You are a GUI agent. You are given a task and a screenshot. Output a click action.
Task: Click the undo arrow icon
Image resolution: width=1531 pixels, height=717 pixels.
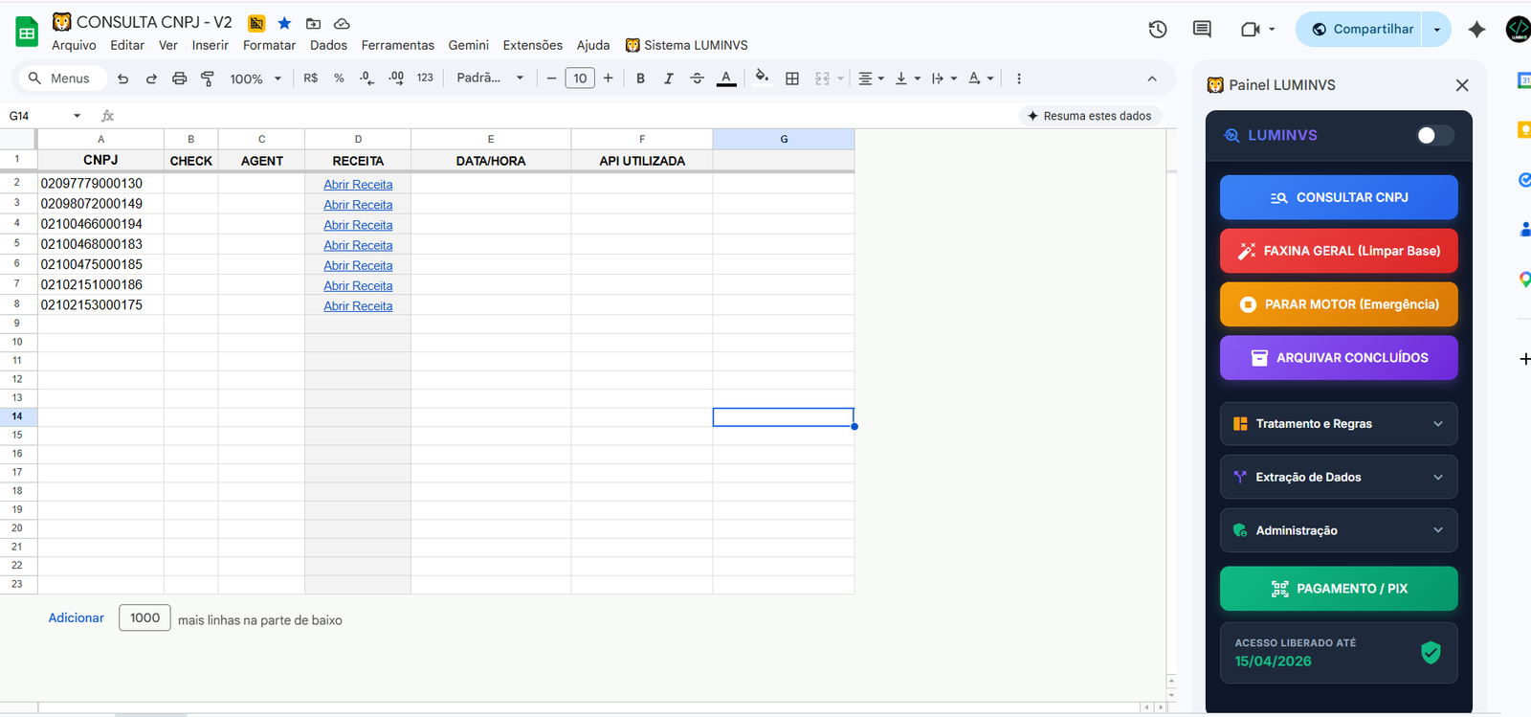(122, 78)
